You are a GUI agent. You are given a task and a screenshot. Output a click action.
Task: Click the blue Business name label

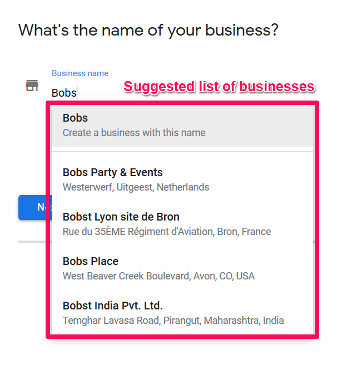[x=80, y=73]
